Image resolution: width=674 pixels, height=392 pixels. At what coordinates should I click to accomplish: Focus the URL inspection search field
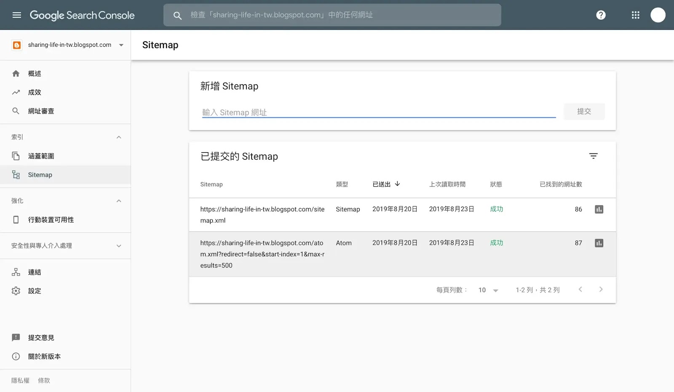tap(332, 15)
